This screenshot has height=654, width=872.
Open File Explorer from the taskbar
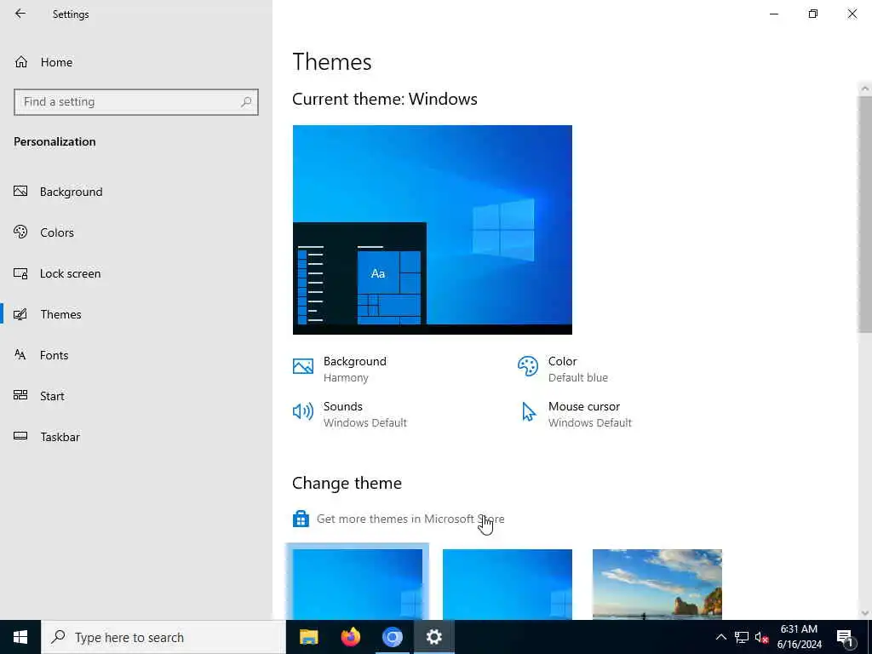pos(308,637)
